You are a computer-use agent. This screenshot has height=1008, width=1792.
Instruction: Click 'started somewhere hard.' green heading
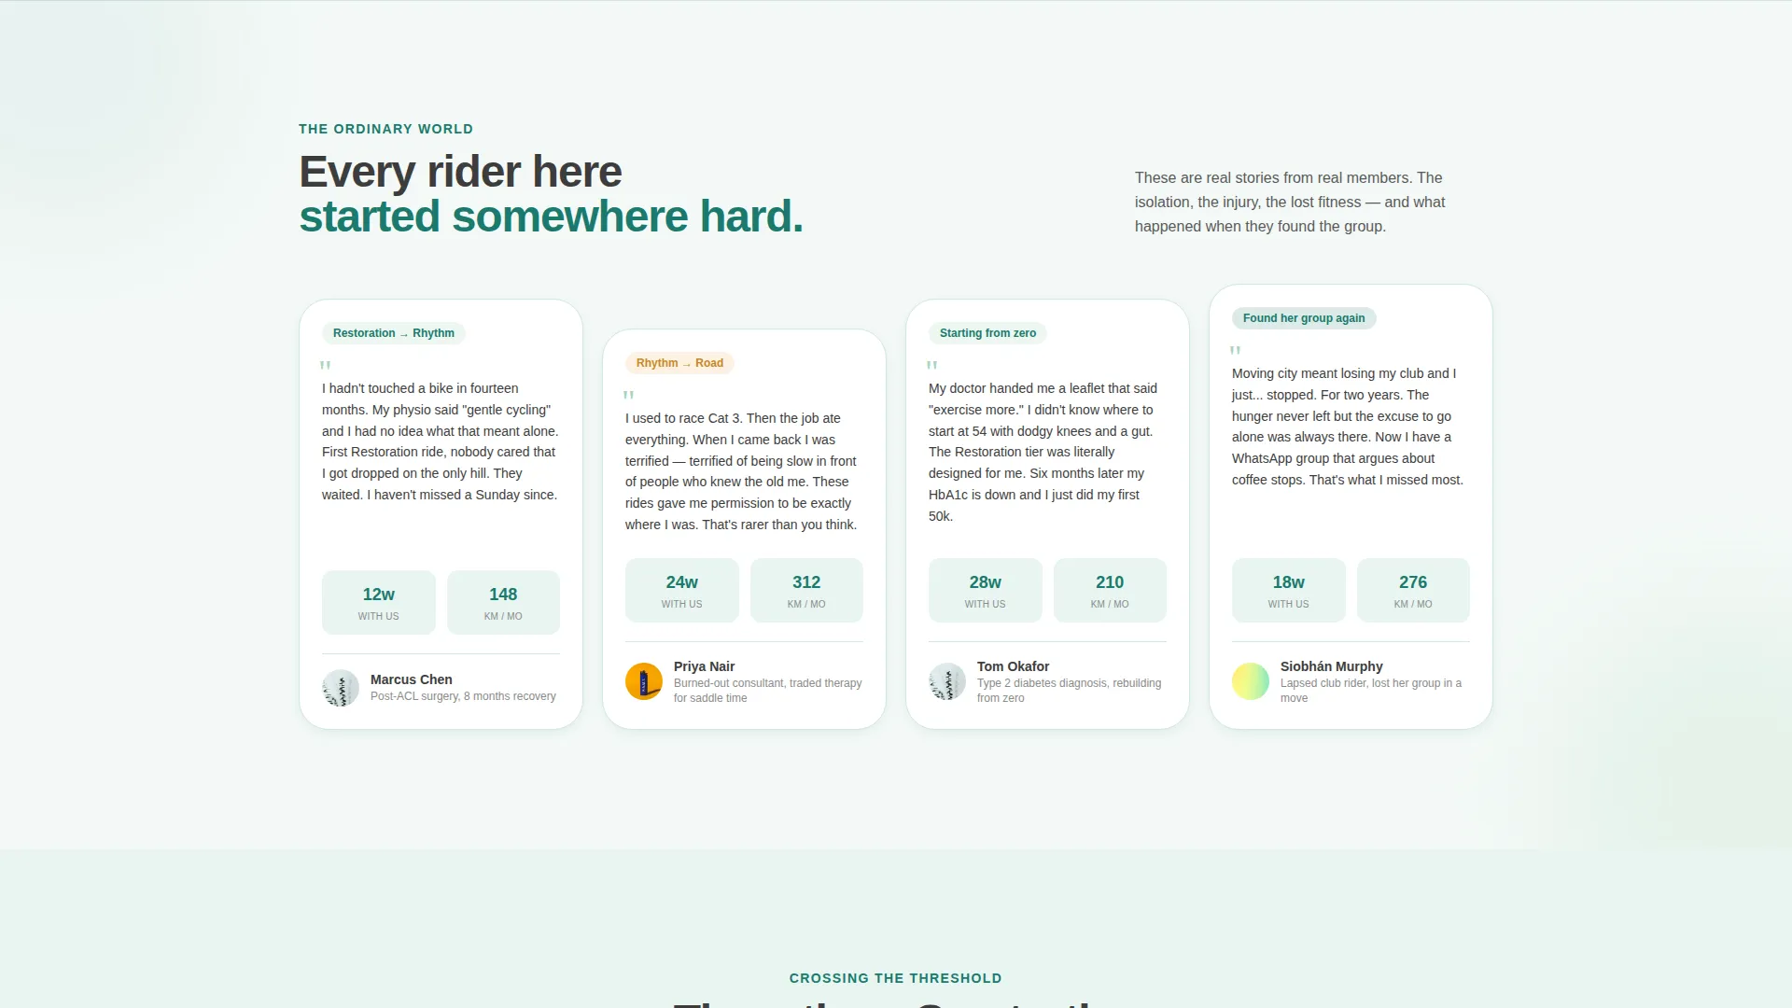[x=551, y=217]
